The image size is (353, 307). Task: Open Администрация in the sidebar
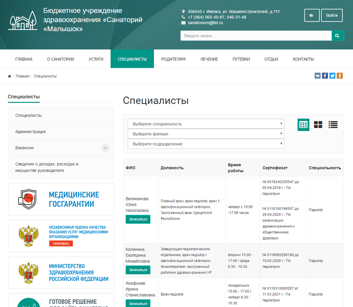point(61,132)
